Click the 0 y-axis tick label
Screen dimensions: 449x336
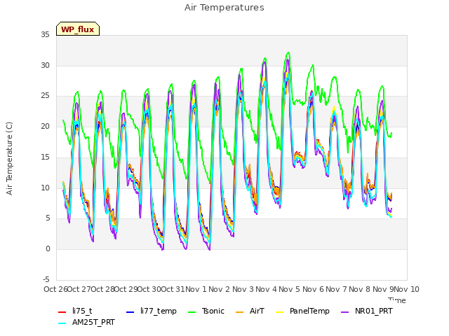click(48, 249)
